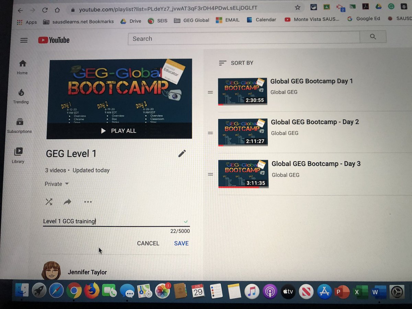Open the SEIS bookmark

pos(158,21)
